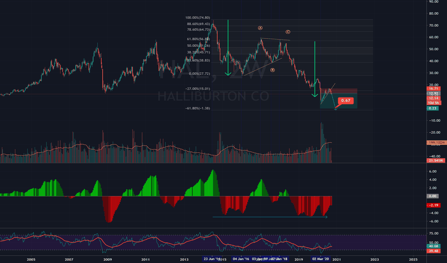Click the 4.00 histogram axis tick
The height and width of the screenshot is (263, 447).
tap(433, 180)
